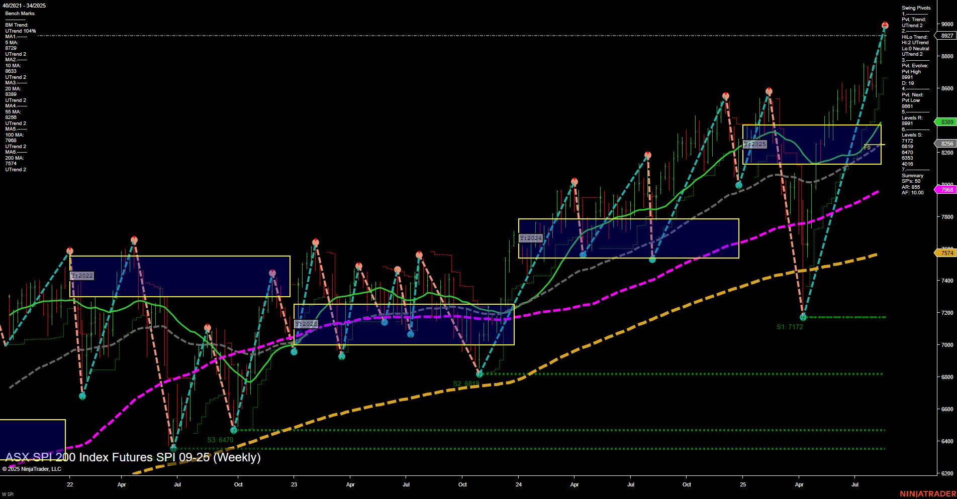The height and width of the screenshot is (499, 957).
Task: Expand the Levels S list in right panel
Action: point(912,135)
